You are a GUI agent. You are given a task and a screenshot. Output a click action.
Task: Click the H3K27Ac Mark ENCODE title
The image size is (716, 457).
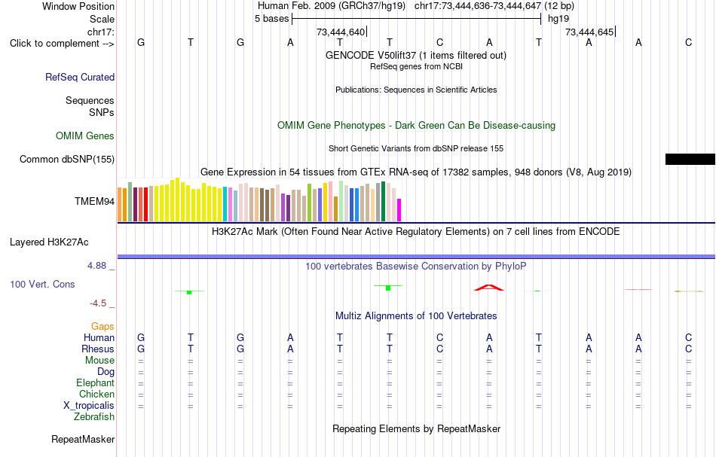[x=416, y=232]
